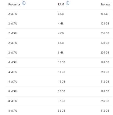Click the Storage column header
This screenshot has height=115, width=113.
click(x=105, y=5)
